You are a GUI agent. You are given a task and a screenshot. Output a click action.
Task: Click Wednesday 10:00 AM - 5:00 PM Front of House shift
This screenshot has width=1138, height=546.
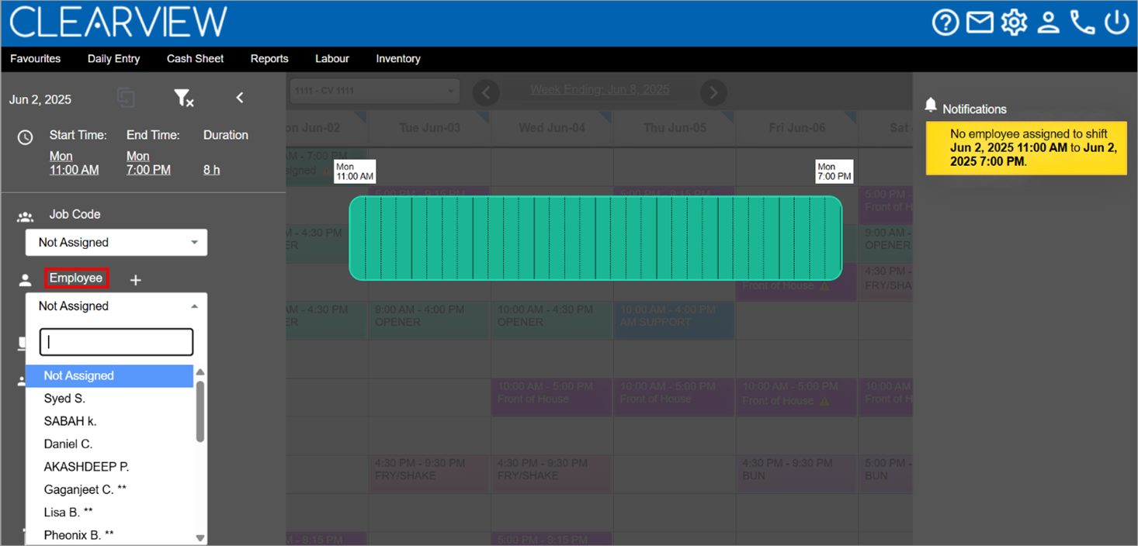pyautogui.click(x=552, y=396)
